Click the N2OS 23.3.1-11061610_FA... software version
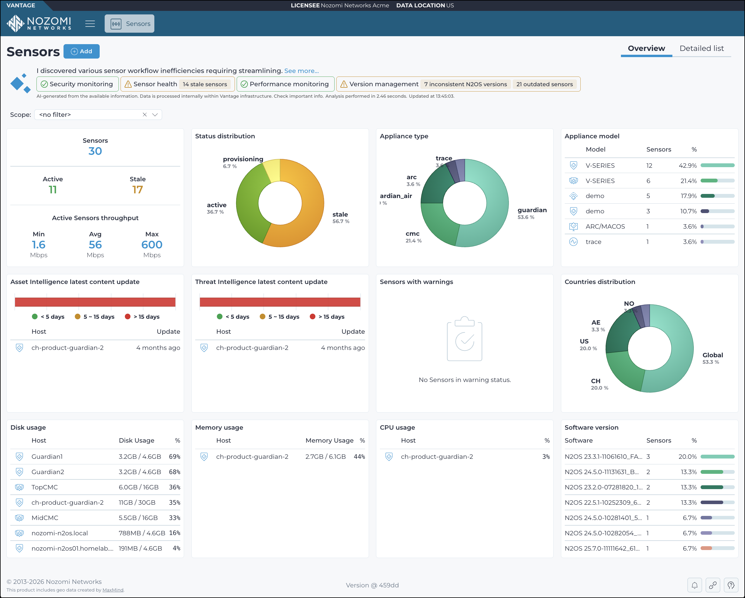The image size is (745, 598). coord(603,456)
